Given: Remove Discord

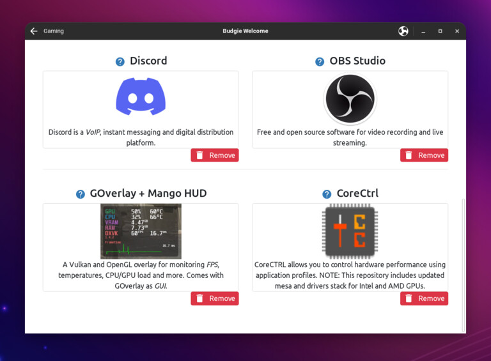Looking at the screenshot, I should tap(215, 155).
